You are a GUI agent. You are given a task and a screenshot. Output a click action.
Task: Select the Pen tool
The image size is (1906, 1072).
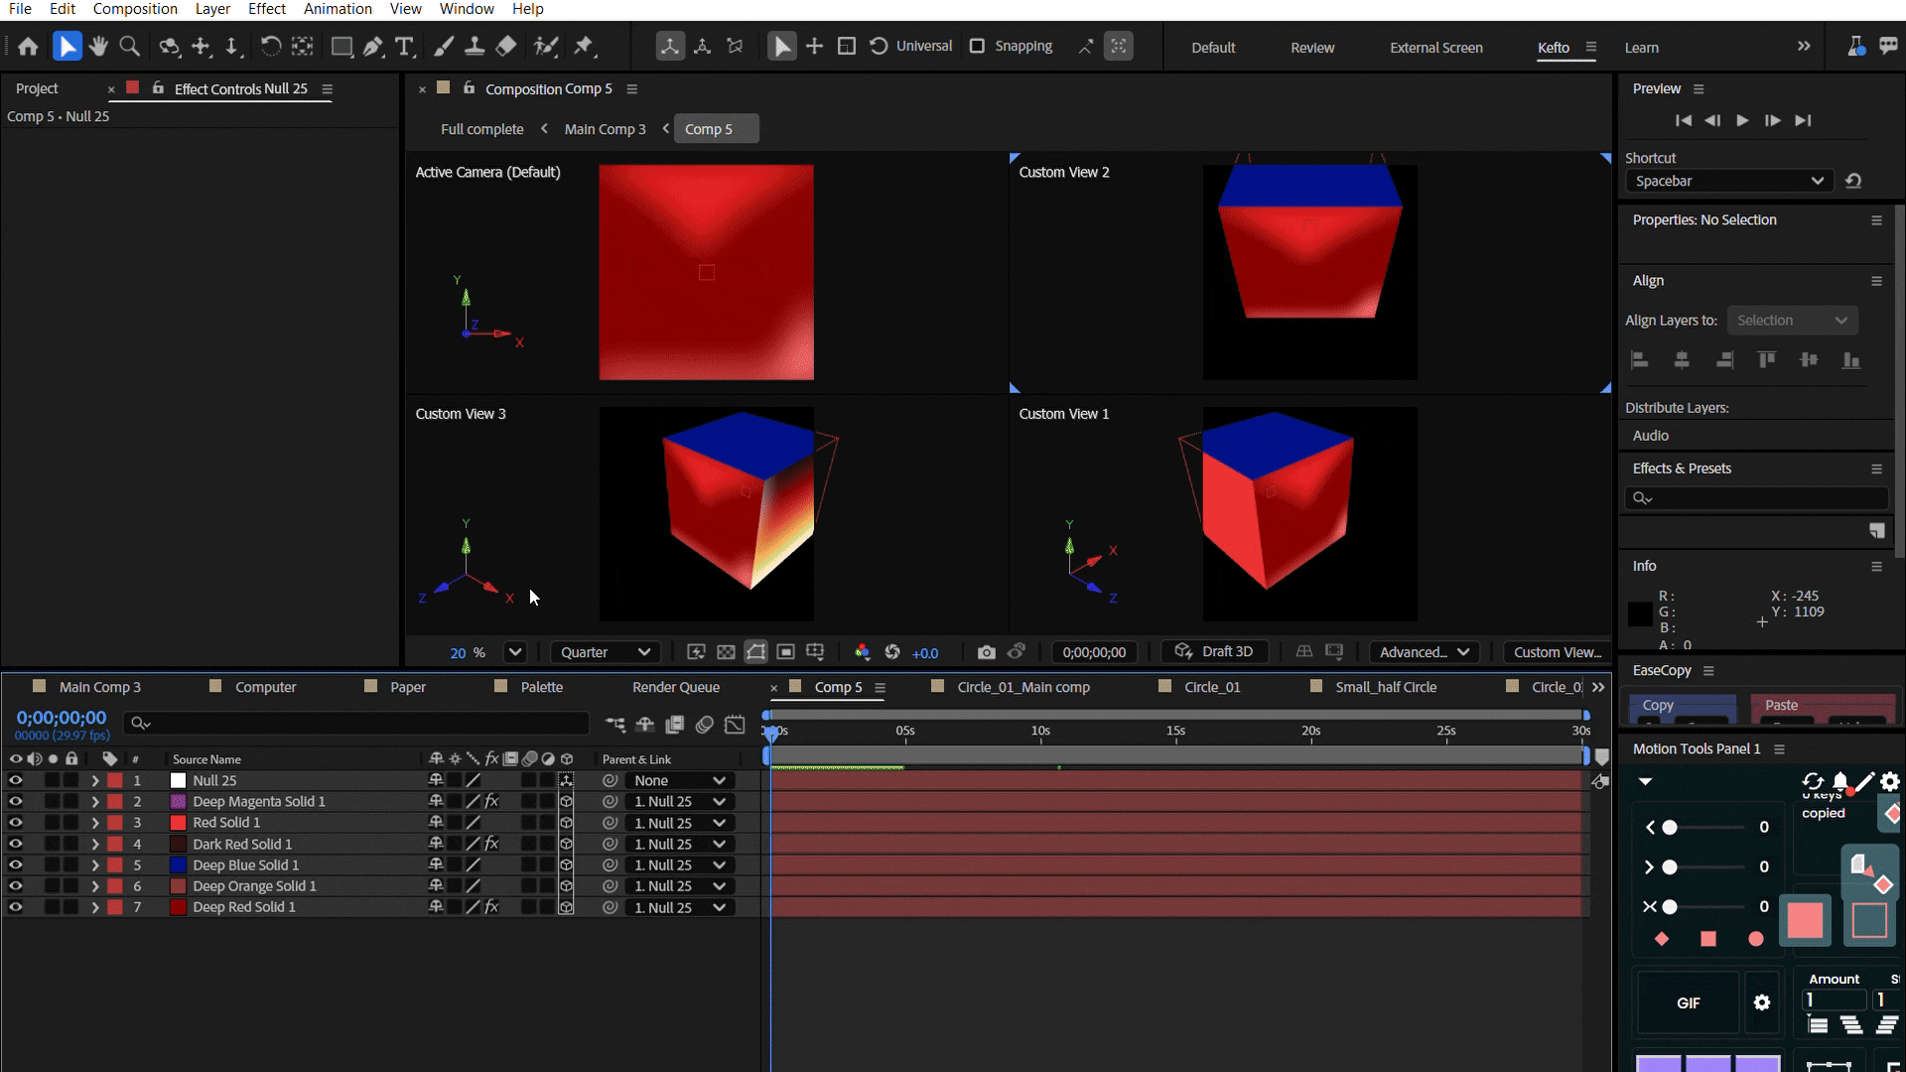click(372, 47)
